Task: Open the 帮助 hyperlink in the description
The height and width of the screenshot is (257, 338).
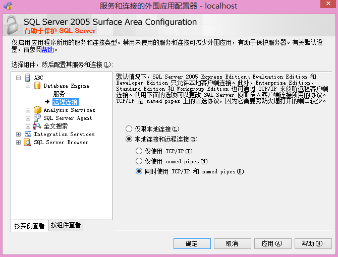Action: point(48,49)
